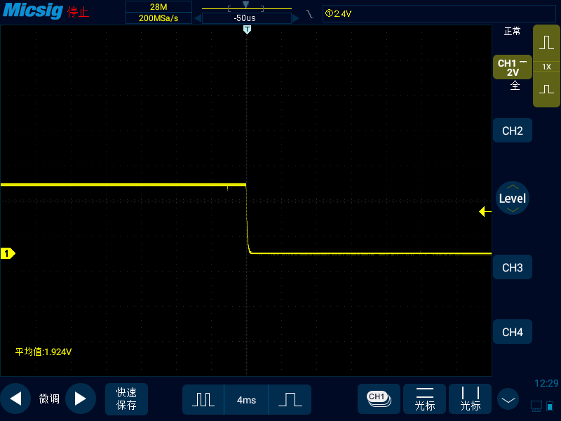Screen dimensions: 561x421
Task: Select the T trigger position marker
Action: click(247, 29)
